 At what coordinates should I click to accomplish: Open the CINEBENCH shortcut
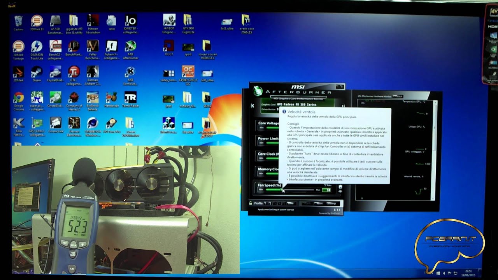(93, 127)
